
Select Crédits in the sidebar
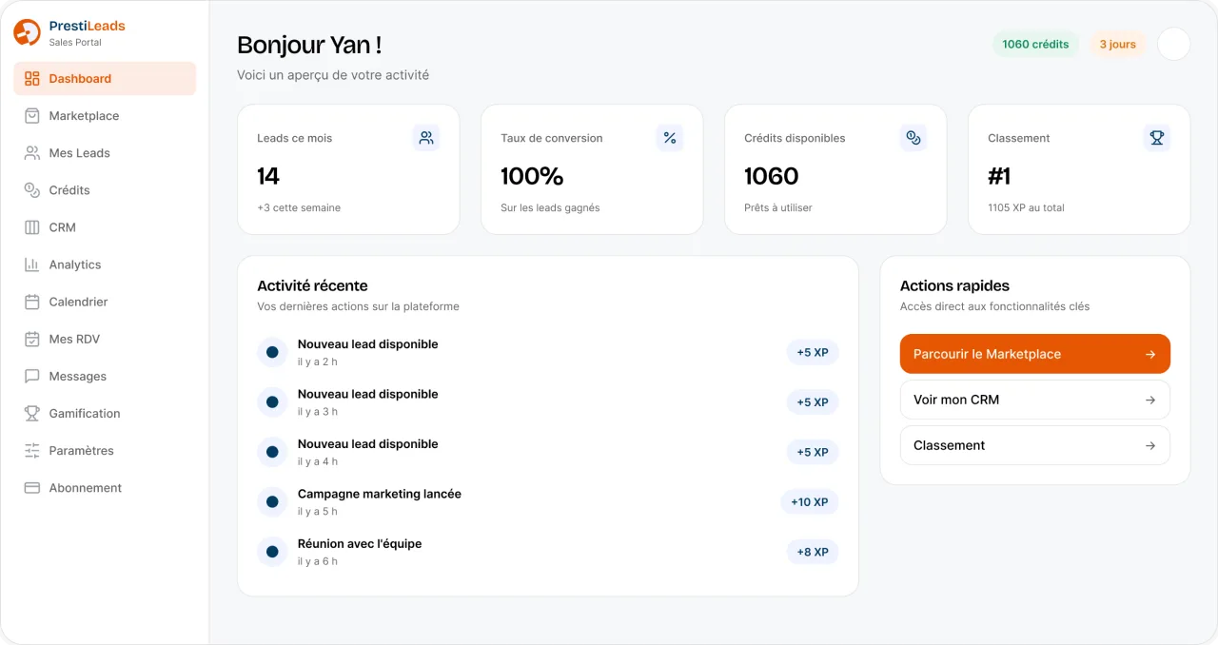tap(105, 190)
